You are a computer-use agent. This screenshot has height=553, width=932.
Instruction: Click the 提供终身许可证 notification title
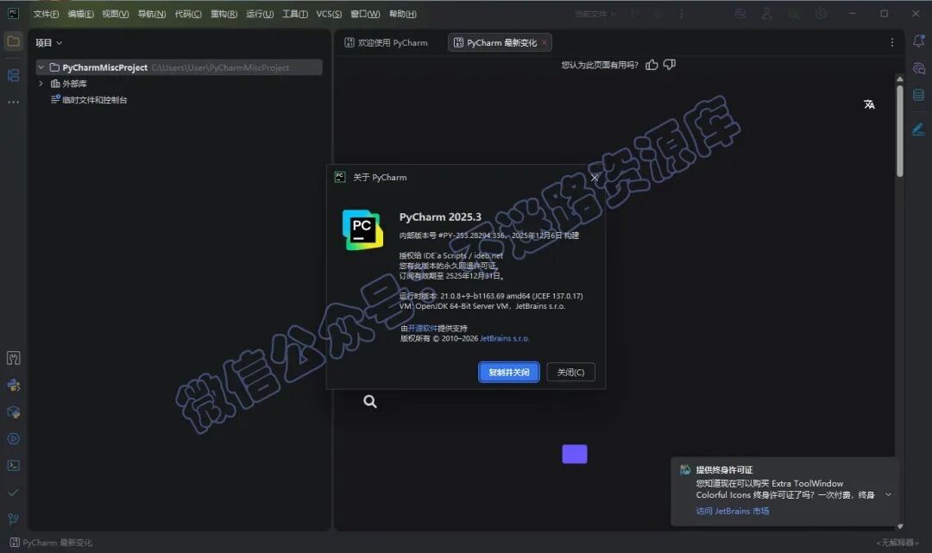pyautogui.click(x=724, y=470)
